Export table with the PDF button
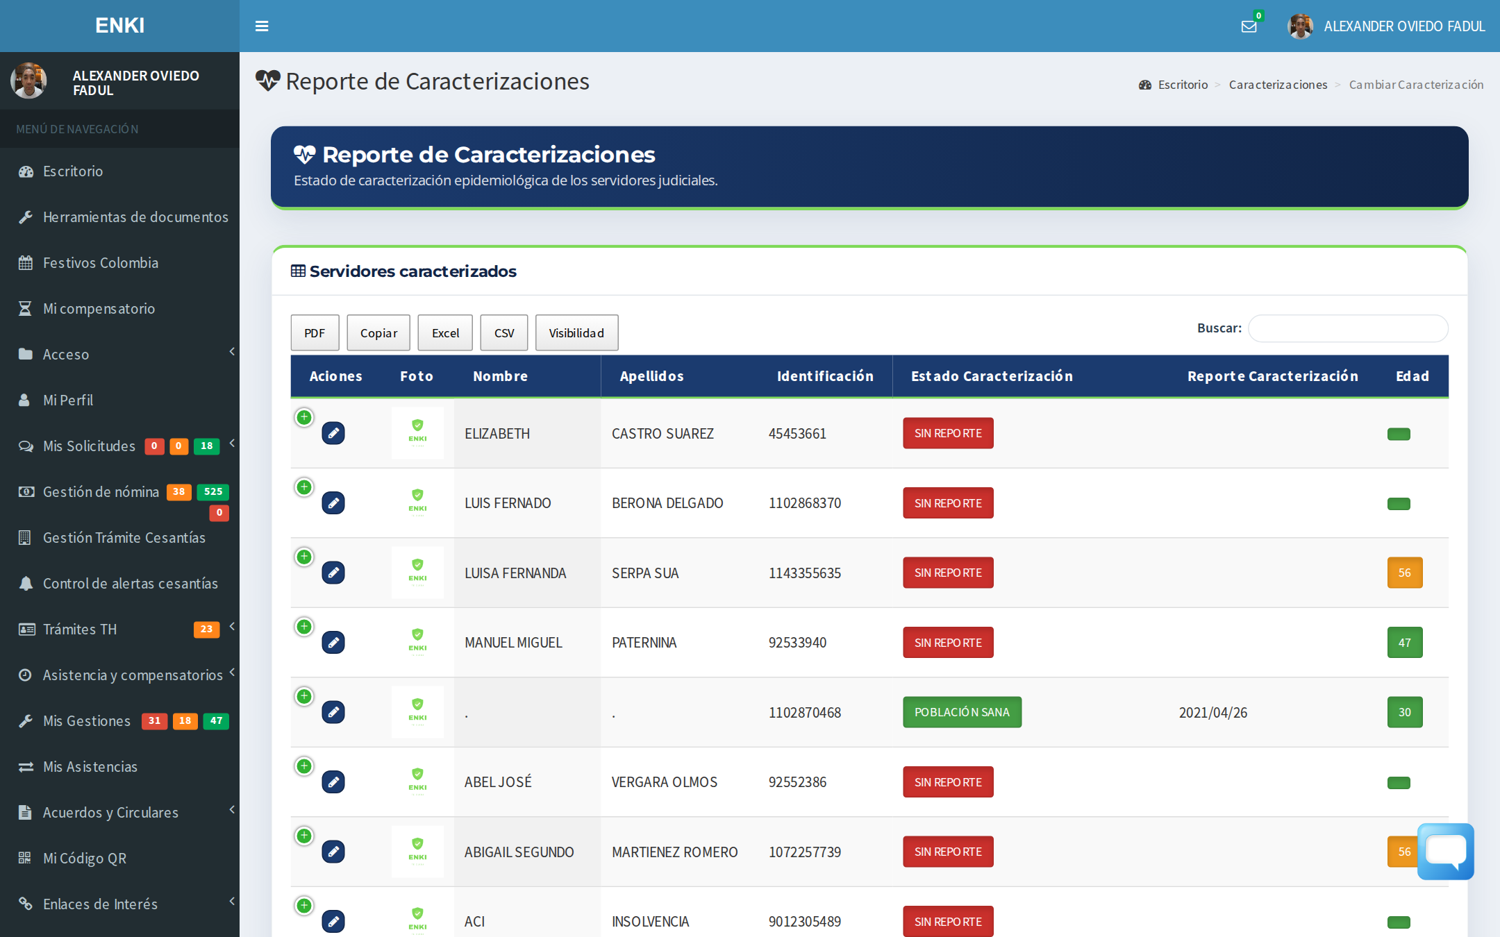 (x=315, y=333)
